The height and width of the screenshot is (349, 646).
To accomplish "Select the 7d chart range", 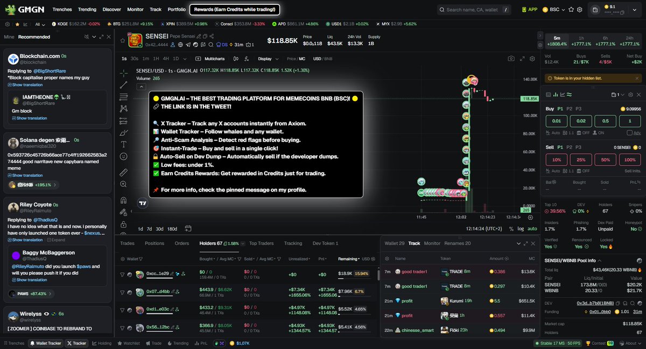I will coord(149,229).
